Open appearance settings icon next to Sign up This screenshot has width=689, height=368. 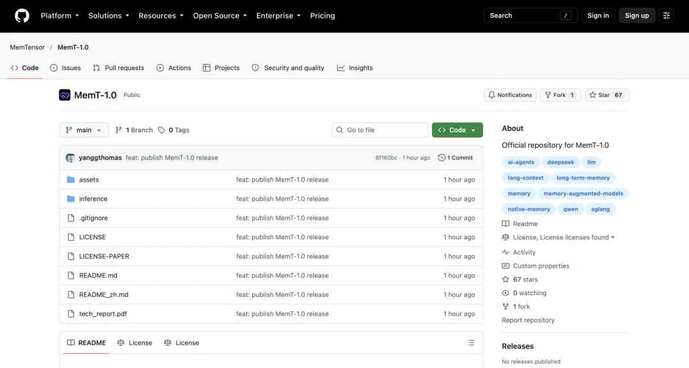tap(666, 15)
